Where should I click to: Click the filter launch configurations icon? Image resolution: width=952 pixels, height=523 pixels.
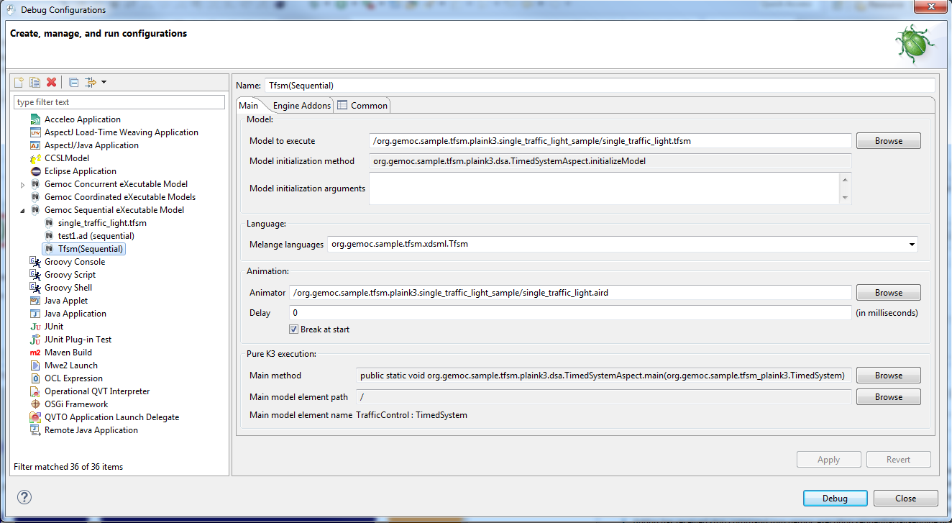tap(90, 82)
